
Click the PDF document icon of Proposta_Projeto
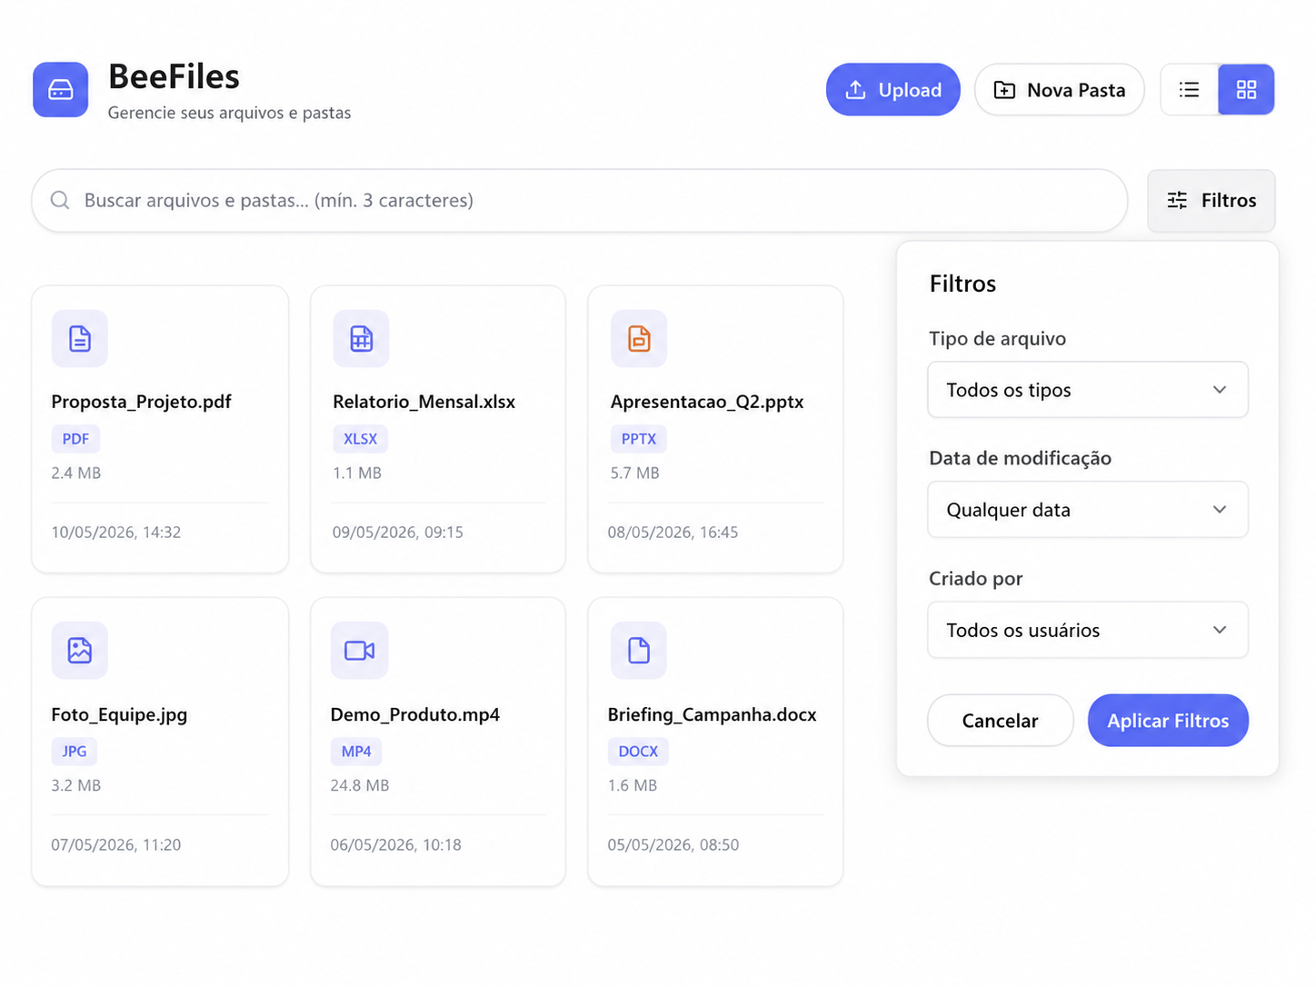pyautogui.click(x=80, y=339)
